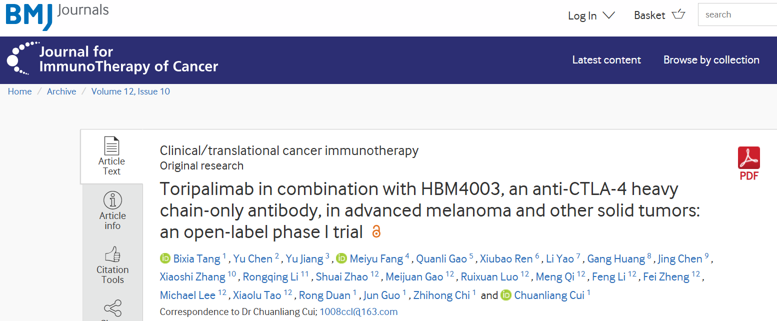
Task: Open Citation Tools thumbs-up icon
Action: point(112,254)
